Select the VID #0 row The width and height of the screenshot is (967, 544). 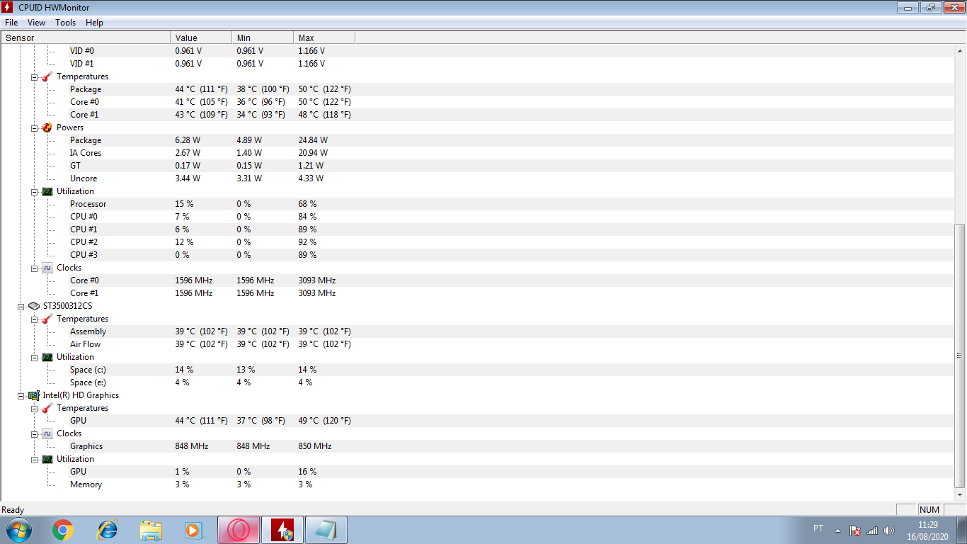click(478, 51)
